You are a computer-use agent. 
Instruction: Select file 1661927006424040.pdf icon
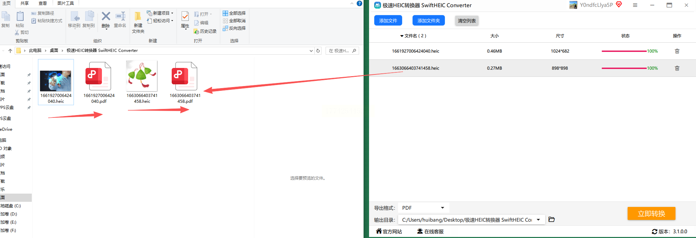click(98, 76)
